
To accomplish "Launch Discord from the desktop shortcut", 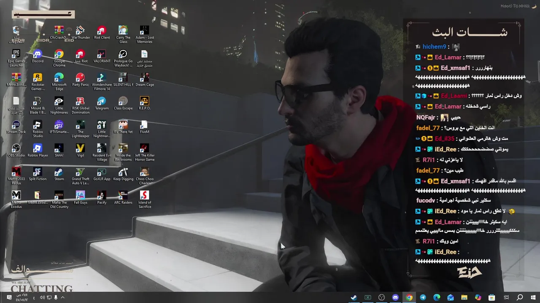I will click(38, 56).
